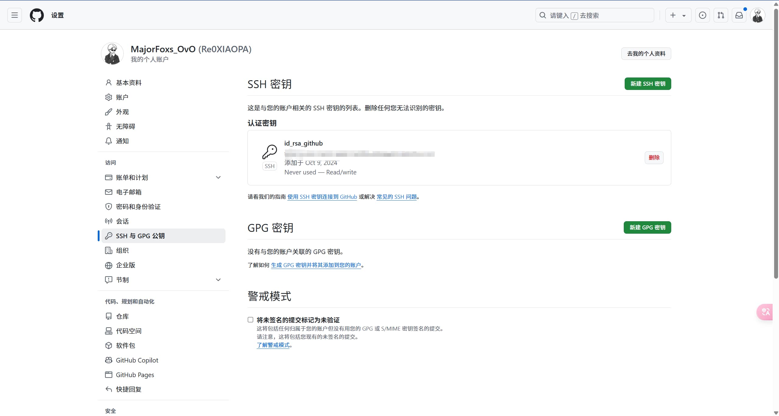
Task: Open link 使用 SSH 密钥连接到 GitHub
Action: click(x=322, y=197)
